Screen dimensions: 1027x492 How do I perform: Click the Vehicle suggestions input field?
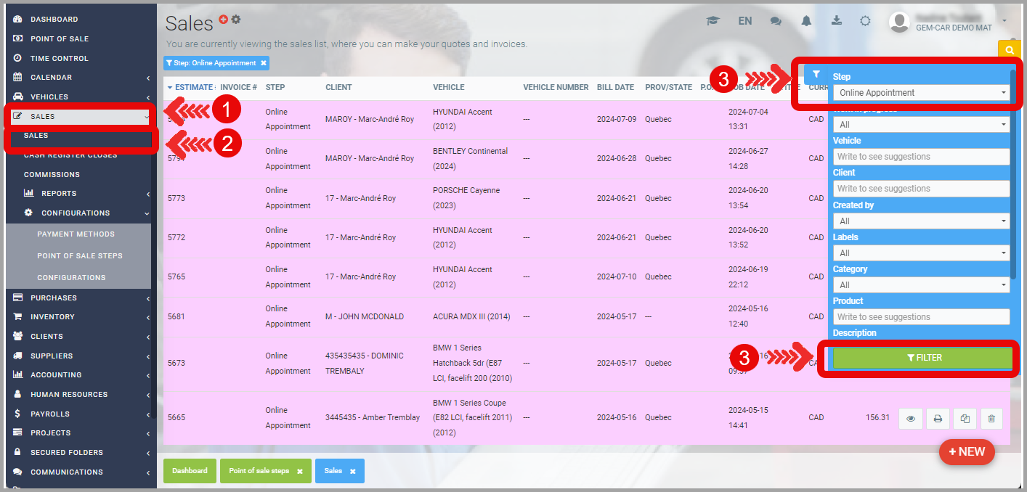click(921, 157)
